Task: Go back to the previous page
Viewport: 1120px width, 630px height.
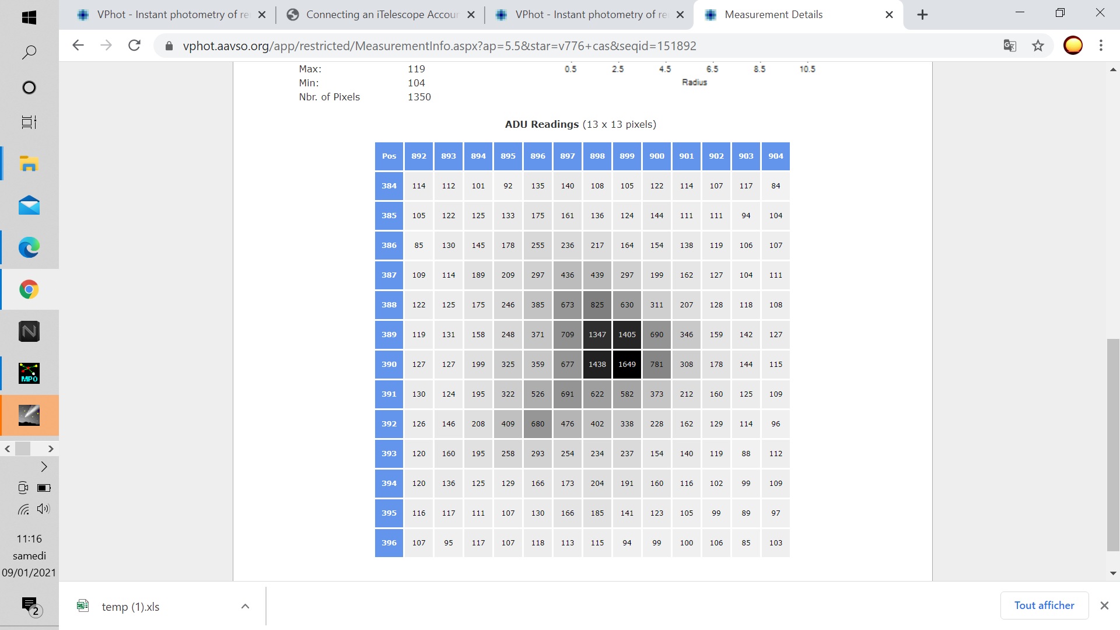Action: (78, 45)
